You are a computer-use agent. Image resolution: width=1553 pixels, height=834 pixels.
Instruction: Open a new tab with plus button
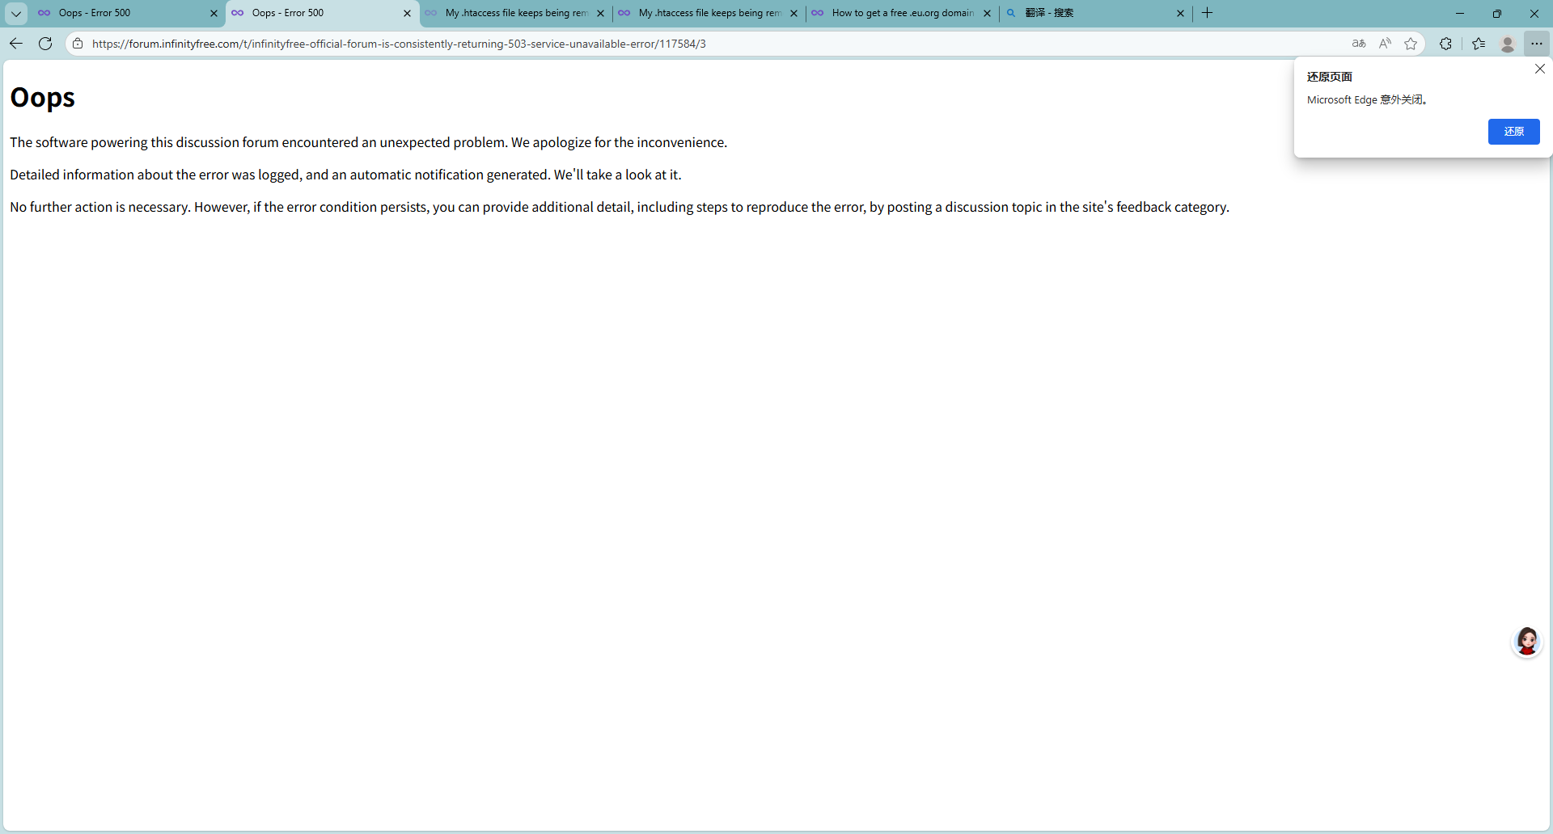coord(1208,13)
